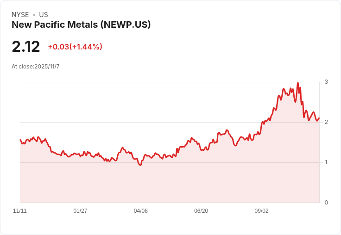This screenshot has width=341, height=235.
Task: Click the US market label
Action: click(x=44, y=15)
